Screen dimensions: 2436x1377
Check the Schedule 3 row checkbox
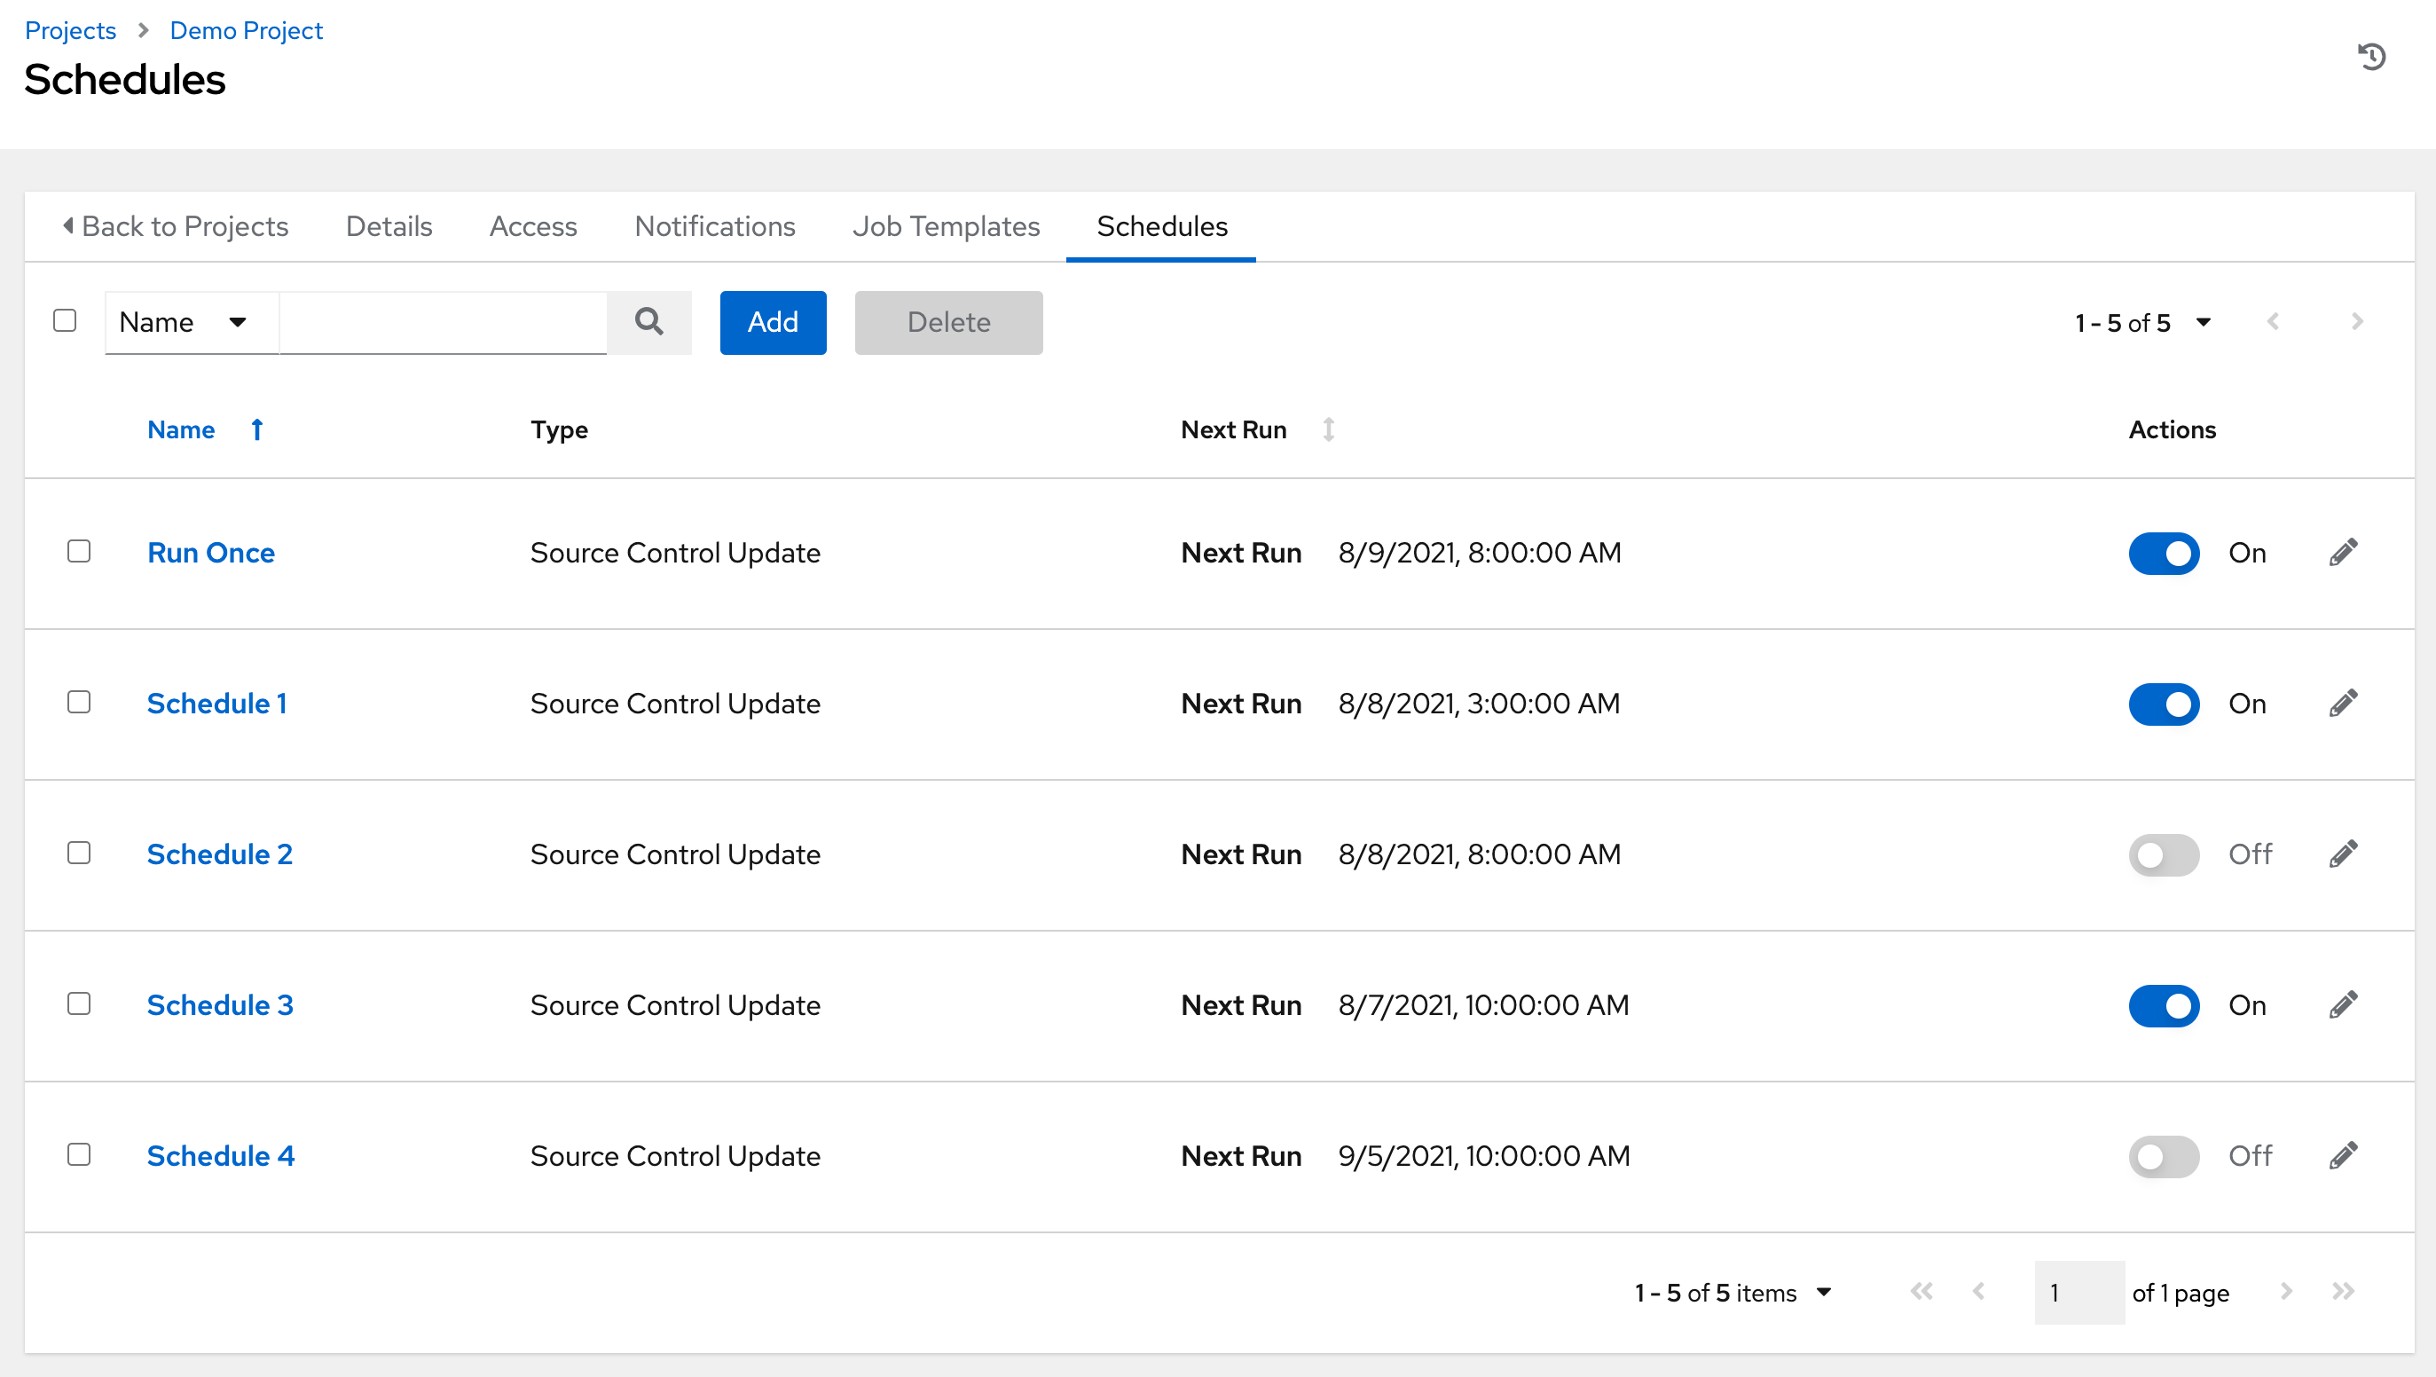[80, 1004]
